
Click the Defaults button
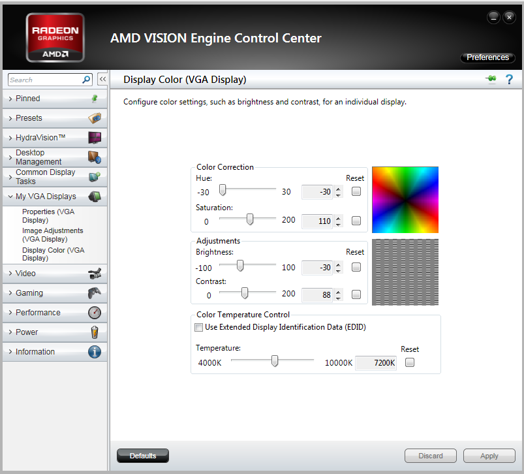click(x=143, y=456)
